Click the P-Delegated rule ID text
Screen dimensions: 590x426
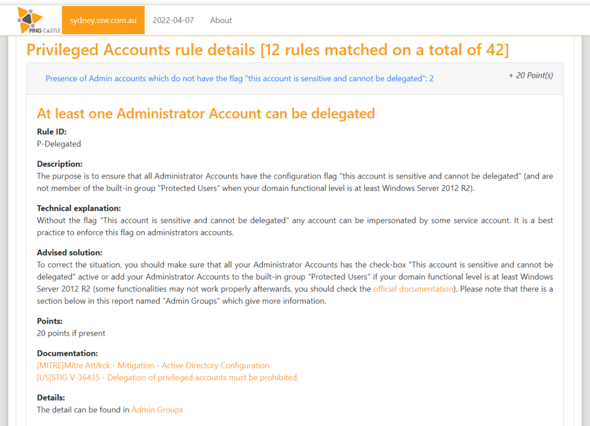coord(59,144)
